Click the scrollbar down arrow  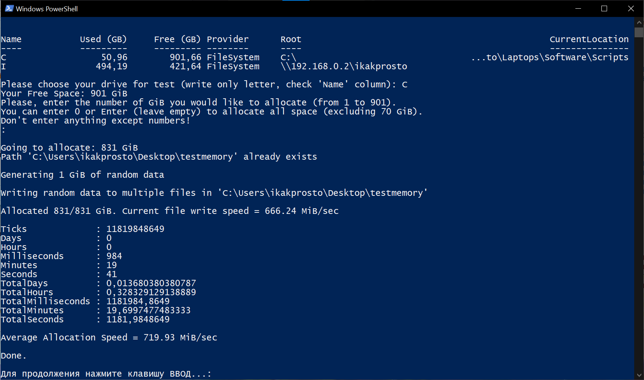click(x=639, y=375)
